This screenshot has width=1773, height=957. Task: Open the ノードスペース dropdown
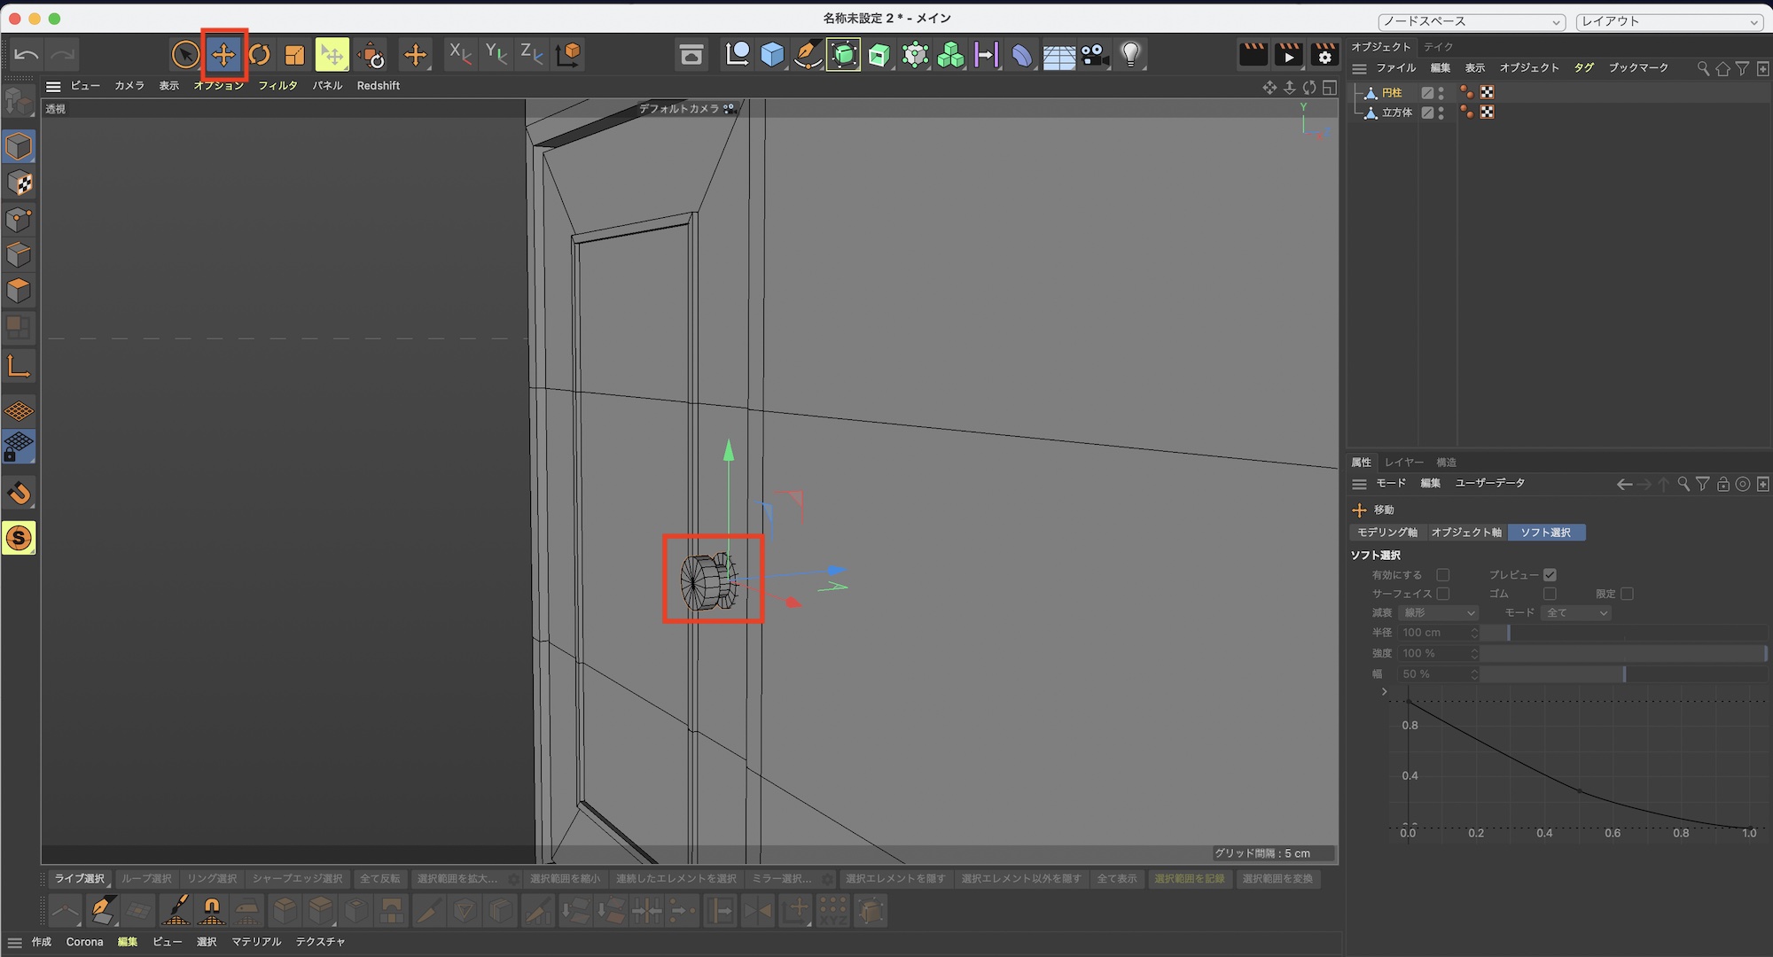coord(1471,21)
